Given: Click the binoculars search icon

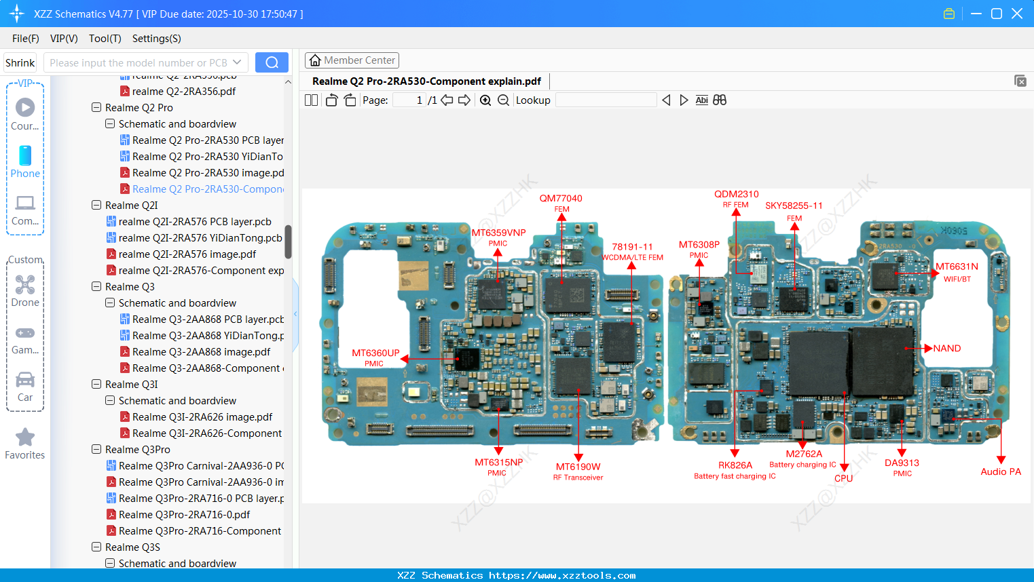Looking at the screenshot, I should click(x=720, y=100).
